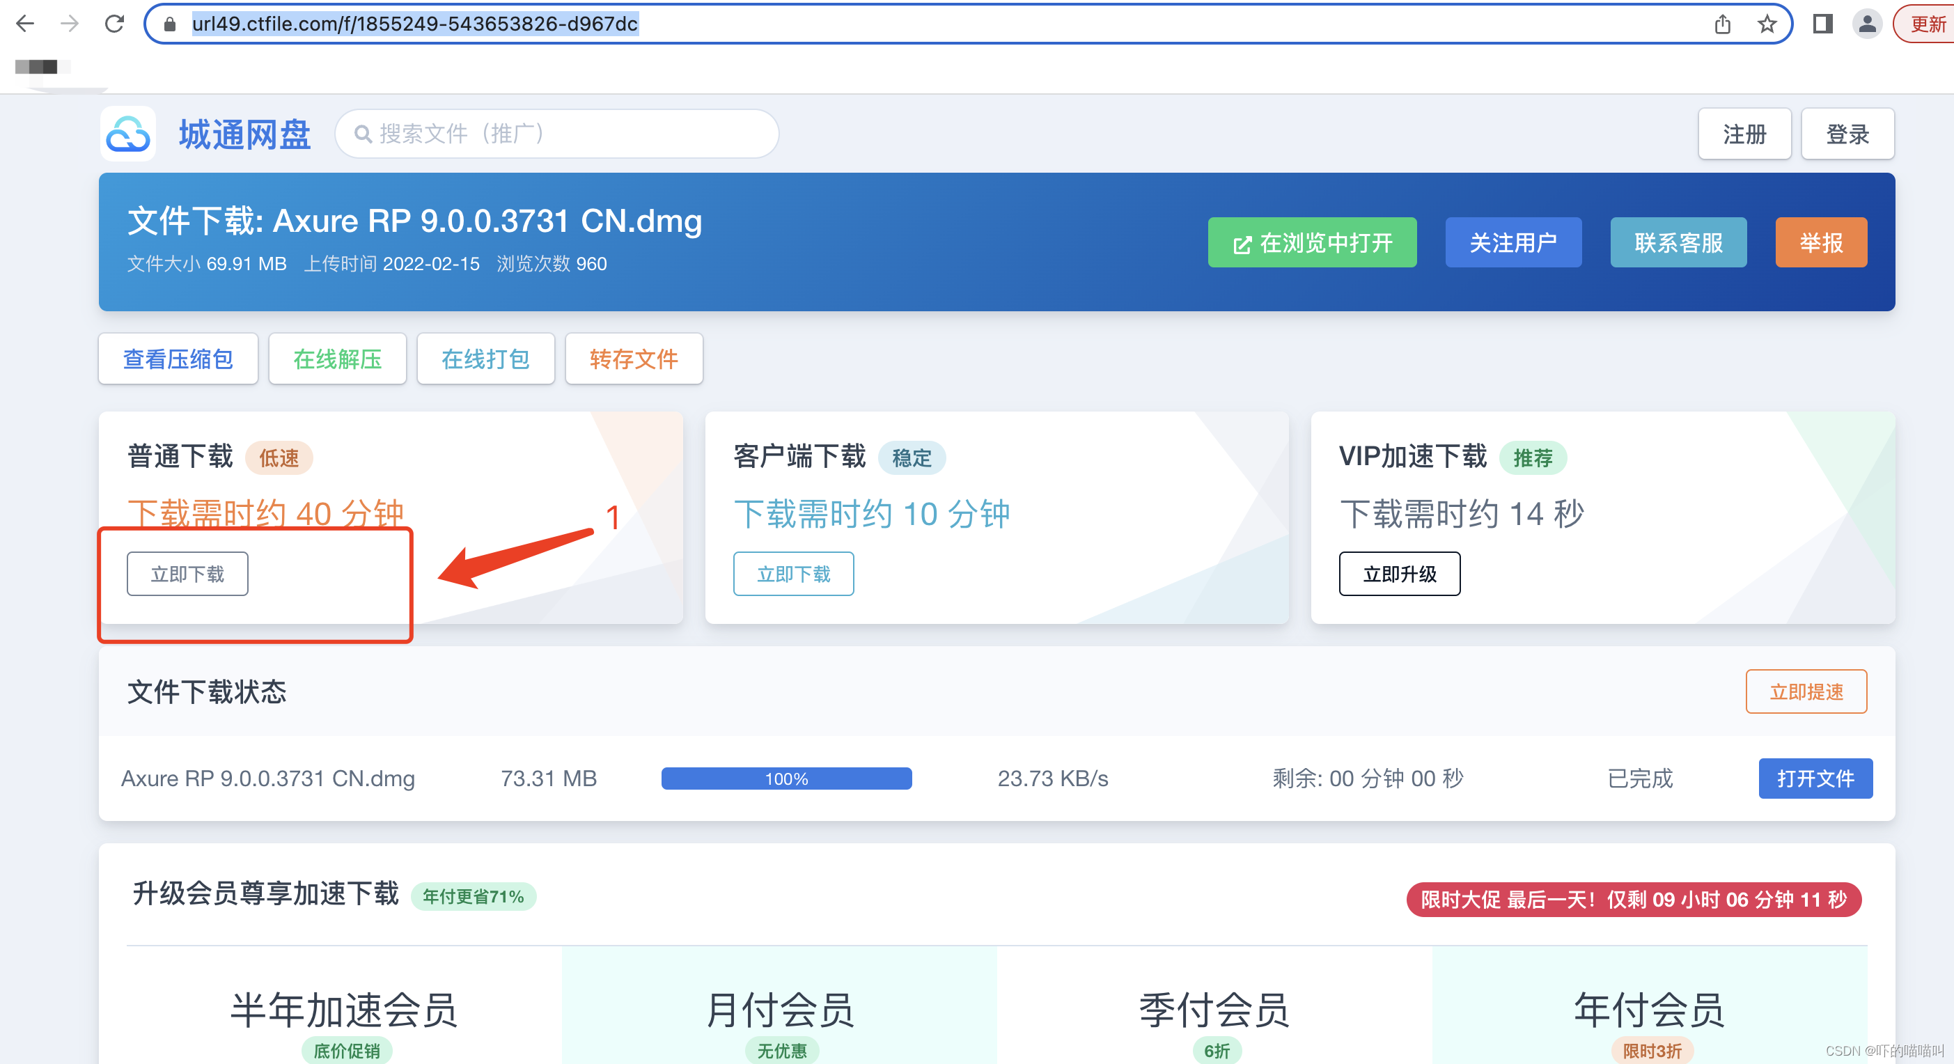Click the orange 举报 report button
This screenshot has height=1064, width=1954.
[1820, 242]
